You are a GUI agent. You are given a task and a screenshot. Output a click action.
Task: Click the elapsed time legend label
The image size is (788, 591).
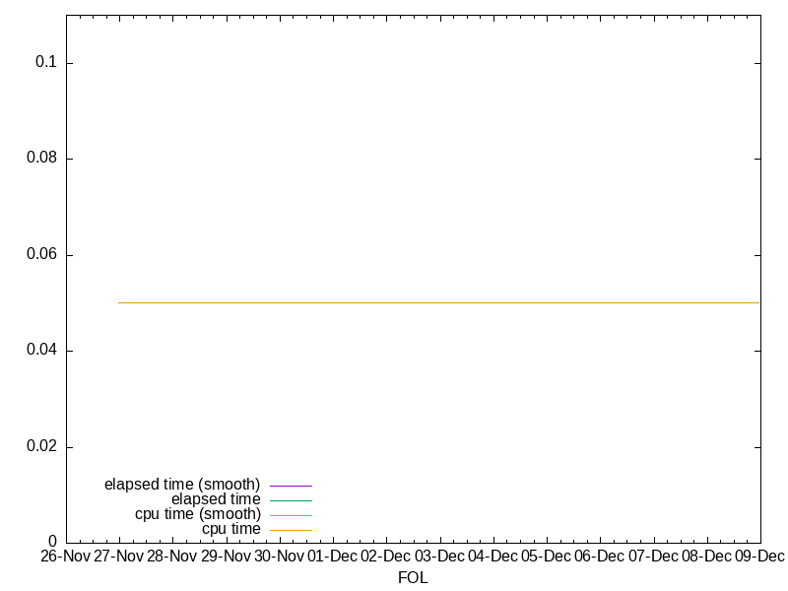[x=216, y=499]
